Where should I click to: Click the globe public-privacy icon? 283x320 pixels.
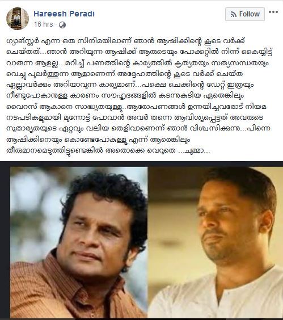[x=62, y=25]
